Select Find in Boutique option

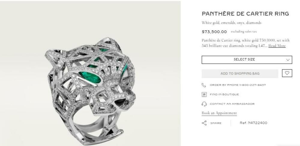pos(224,95)
